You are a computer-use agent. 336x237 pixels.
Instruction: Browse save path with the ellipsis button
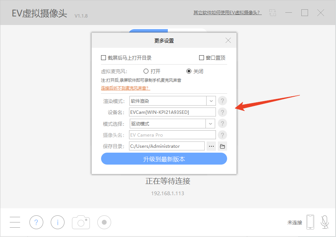[x=211, y=146]
